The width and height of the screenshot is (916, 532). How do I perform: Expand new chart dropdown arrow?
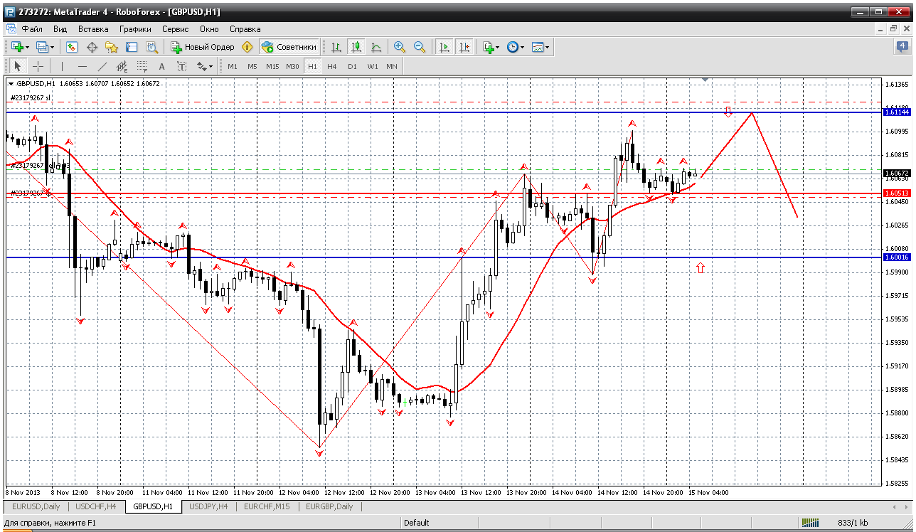28,48
